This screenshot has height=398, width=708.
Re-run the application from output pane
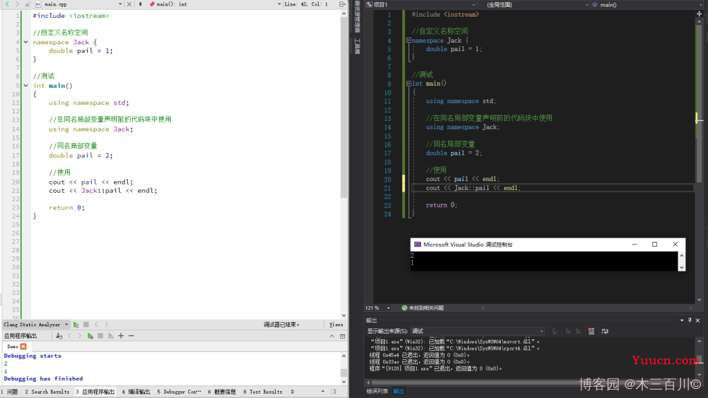tap(90, 336)
